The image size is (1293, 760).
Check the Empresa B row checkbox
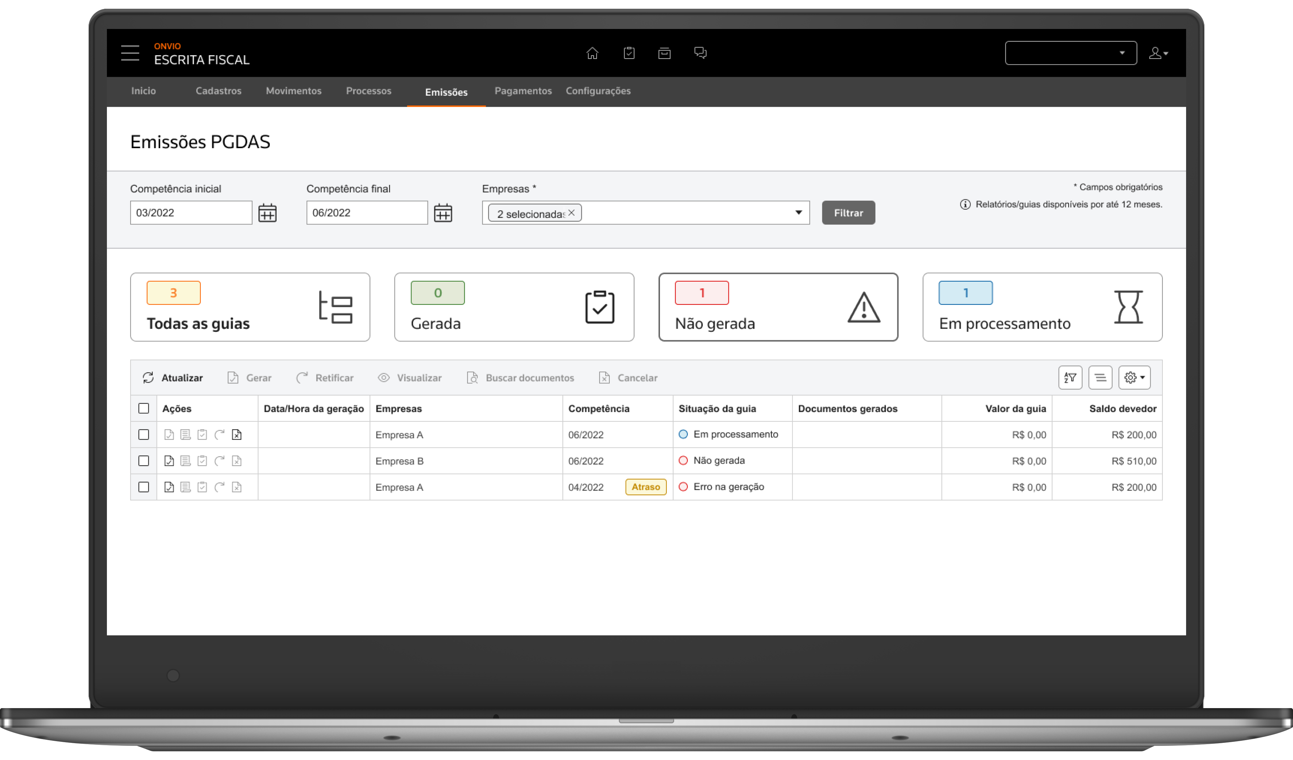[144, 461]
